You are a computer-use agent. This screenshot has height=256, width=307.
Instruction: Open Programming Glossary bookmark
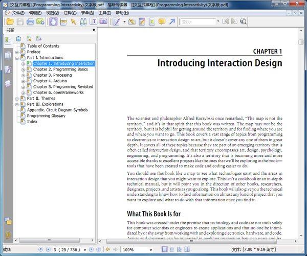tap(46, 115)
